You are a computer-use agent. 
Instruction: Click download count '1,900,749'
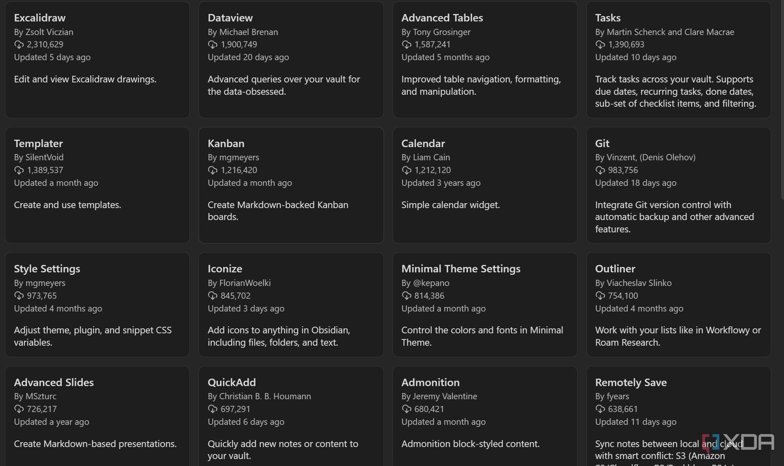(x=239, y=44)
